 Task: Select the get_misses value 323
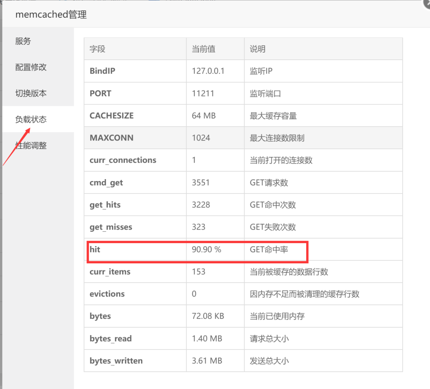[199, 227]
